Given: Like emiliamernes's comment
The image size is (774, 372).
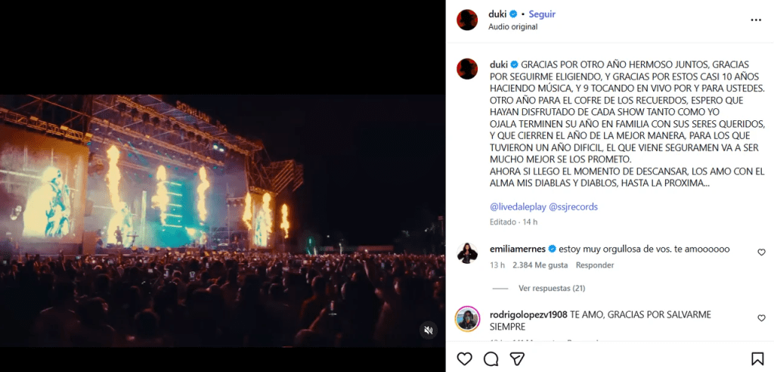Looking at the screenshot, I should coord(761,253).
